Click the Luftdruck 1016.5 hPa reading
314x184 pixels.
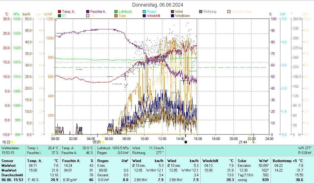coord(113,148)
